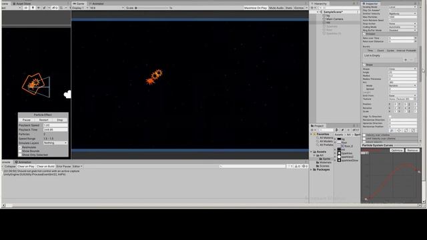The width and height of the screenshot is (427, 240).
Task: Switch to the Game tab
Action: tap(79, 3)
